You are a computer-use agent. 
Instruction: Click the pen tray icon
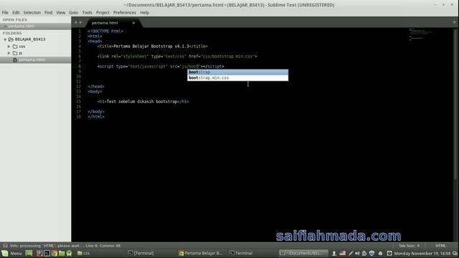(x=351, y=253)
